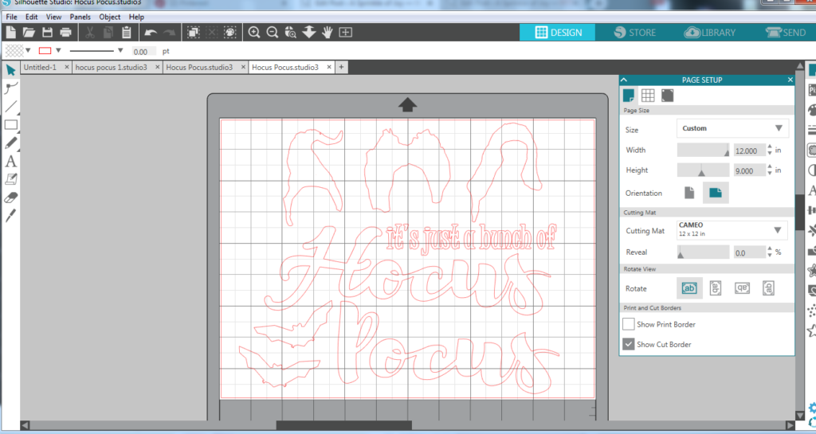Select the Text tool in left toolbar
The height and width of the screenshot is (434, 816).
(11, 162)
